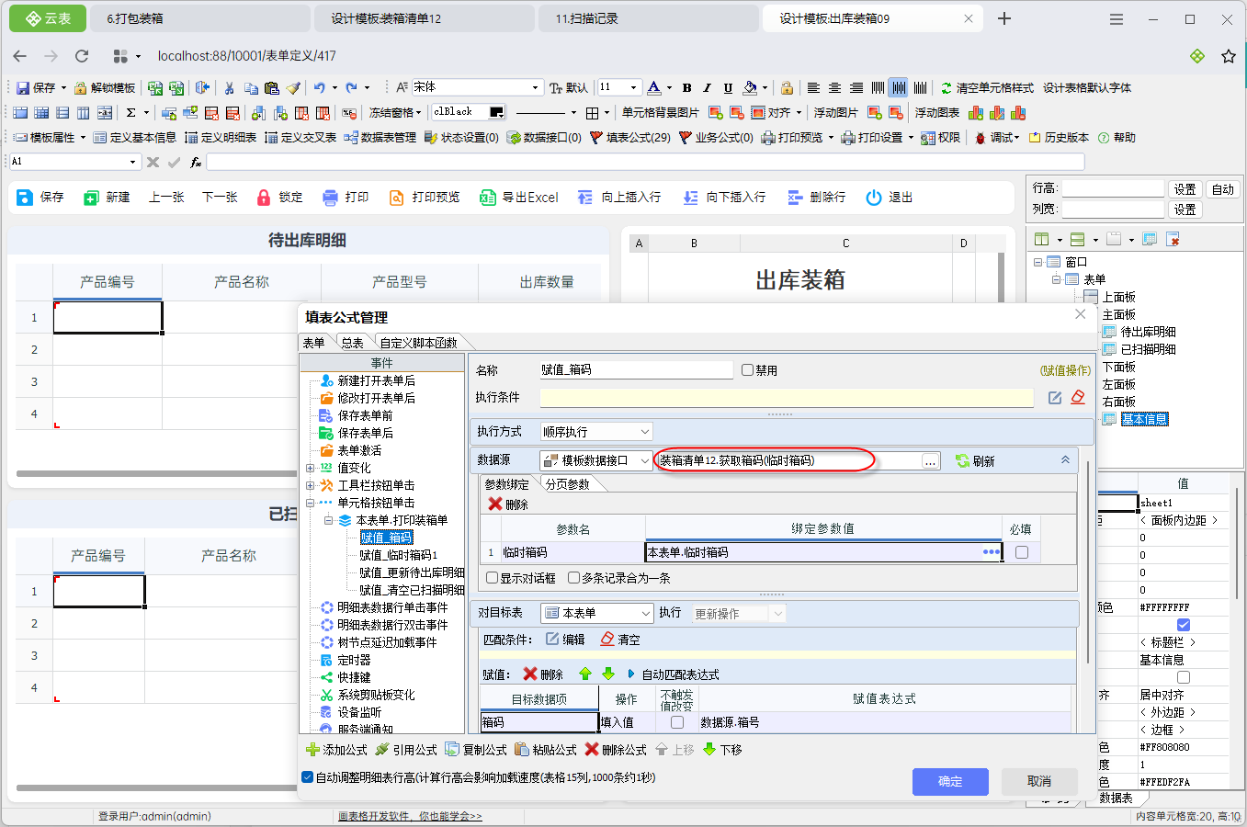Click the Export Excel icon
1247x827 pixels.
tap(487, 198)
